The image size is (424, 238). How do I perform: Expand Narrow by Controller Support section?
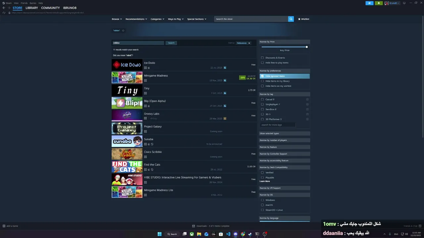[x=285, y=154]
